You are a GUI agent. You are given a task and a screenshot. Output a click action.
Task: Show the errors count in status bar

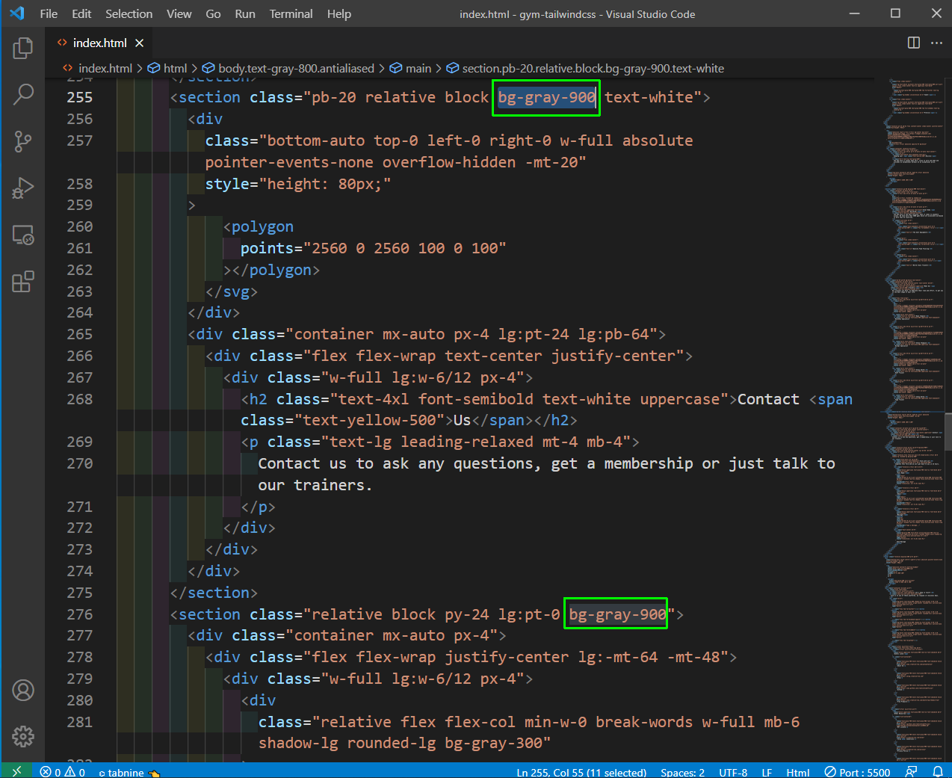point(50,772)
